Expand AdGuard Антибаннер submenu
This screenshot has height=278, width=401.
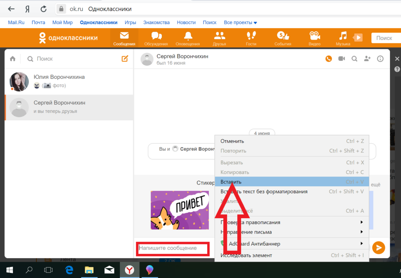coord(292,244)
